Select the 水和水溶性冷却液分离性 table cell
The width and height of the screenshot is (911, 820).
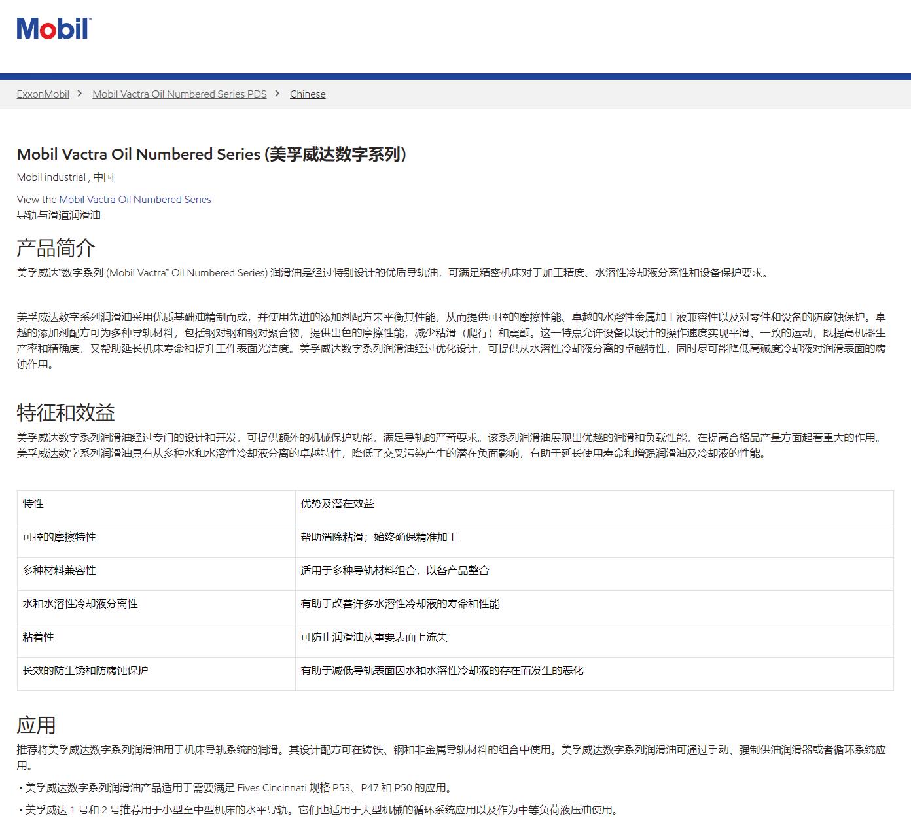click(156, 607)
